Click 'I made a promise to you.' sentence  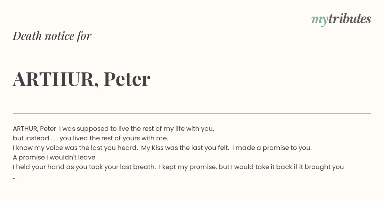pos(272,148)
